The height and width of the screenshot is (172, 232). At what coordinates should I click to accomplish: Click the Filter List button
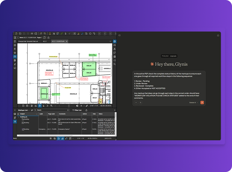tap(77, 110)
